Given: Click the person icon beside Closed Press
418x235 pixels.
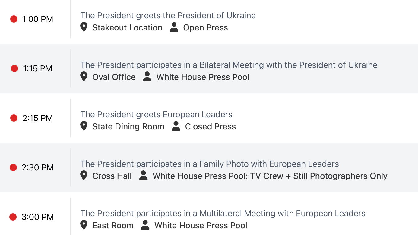Looking at the screenshot, I should point(176,126).
